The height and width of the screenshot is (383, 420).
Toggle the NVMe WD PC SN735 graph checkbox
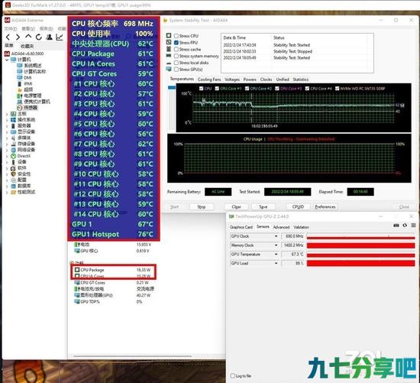click(338, 88)
